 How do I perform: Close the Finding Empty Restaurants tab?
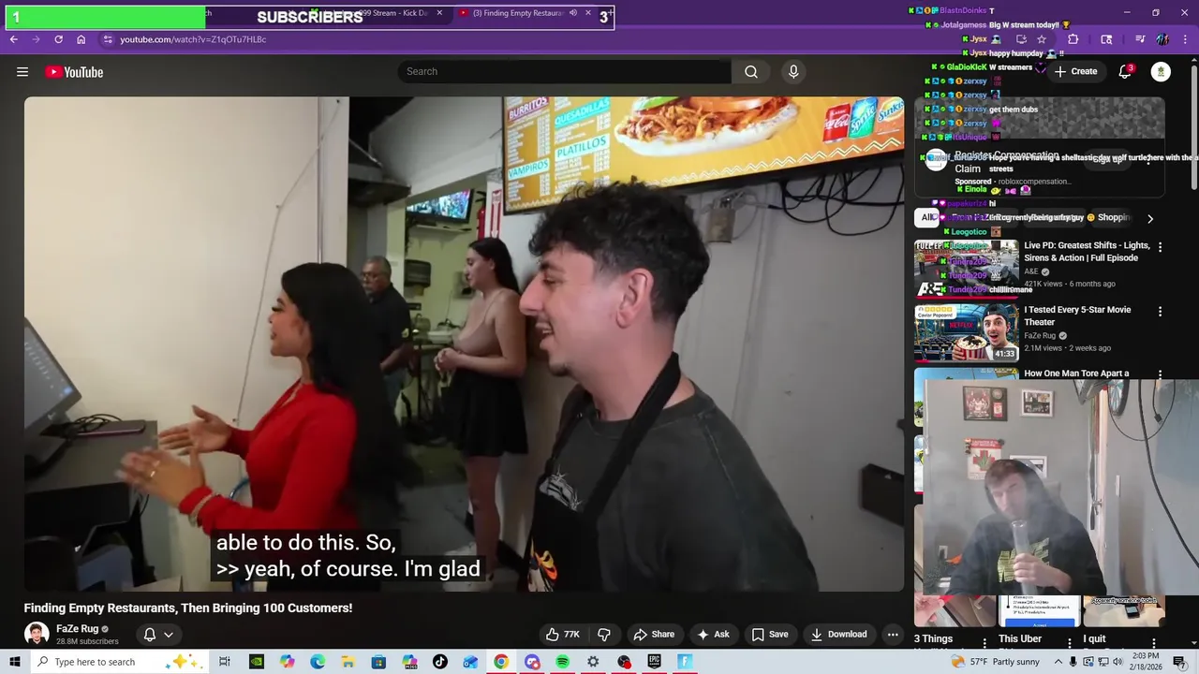[588, 13]
